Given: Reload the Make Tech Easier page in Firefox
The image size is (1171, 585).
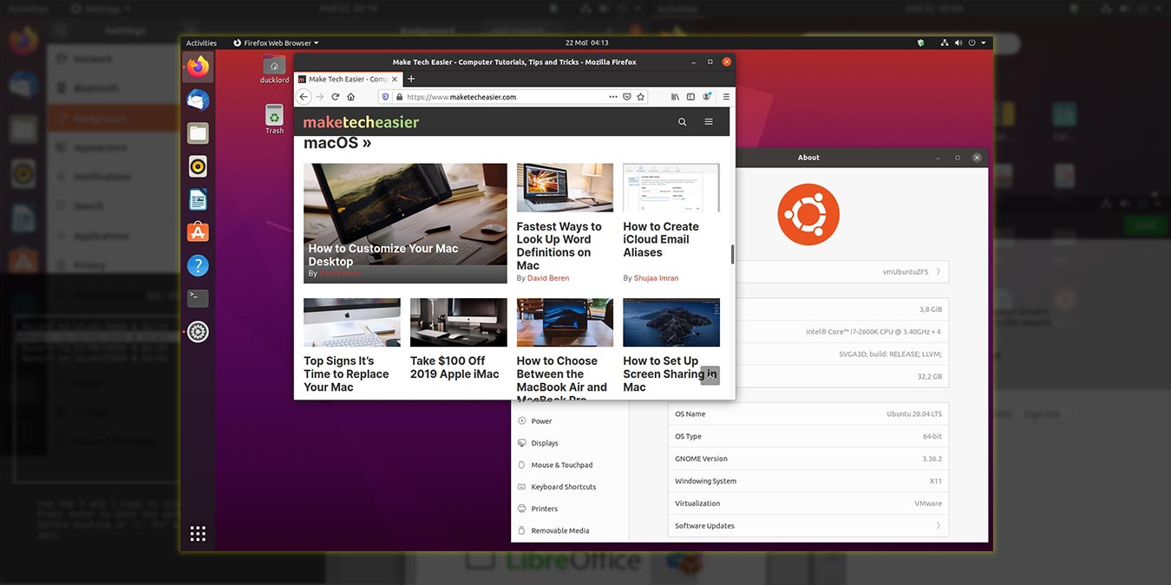Looking at the screenshot, I should click(x=335, y=96).
